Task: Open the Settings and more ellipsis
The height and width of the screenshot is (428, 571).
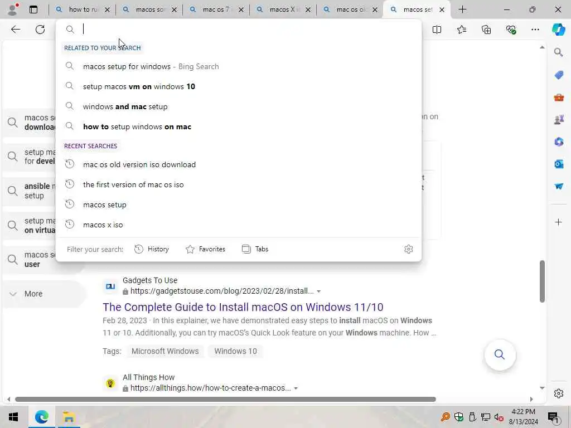Action: pos(535,30)
